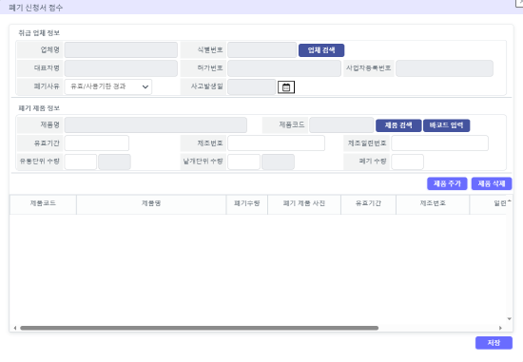The height and width of the screenshot is (362, 523).
Task: Click the 저장 button
Action: [494, 343]
